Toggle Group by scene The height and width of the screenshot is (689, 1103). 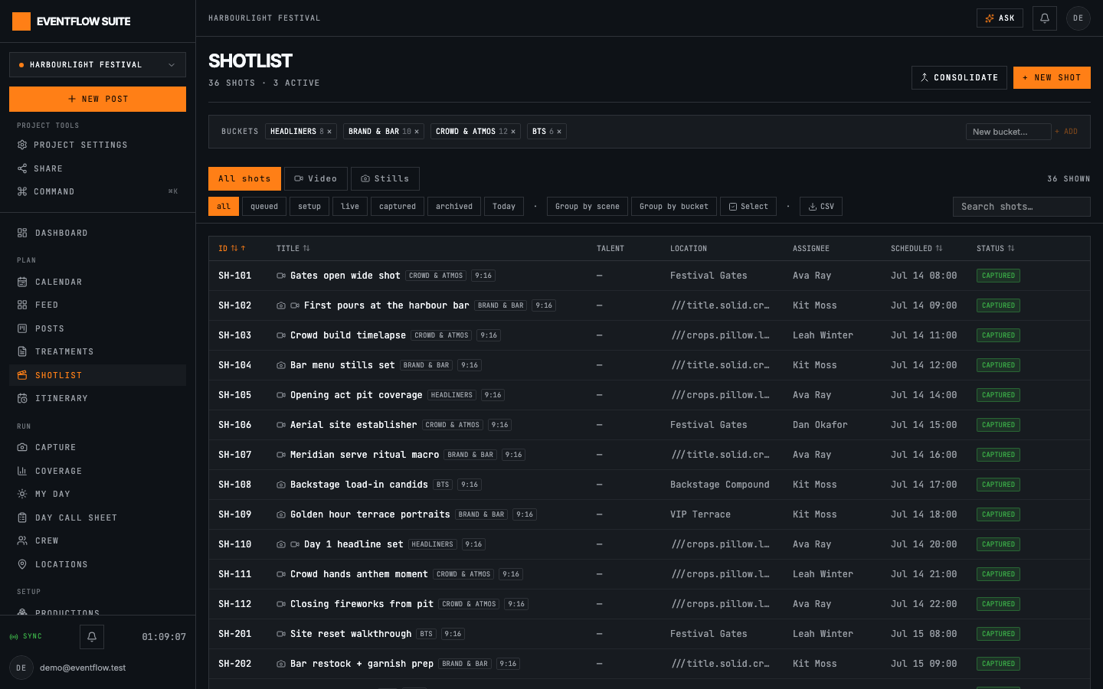click(588, 207)
